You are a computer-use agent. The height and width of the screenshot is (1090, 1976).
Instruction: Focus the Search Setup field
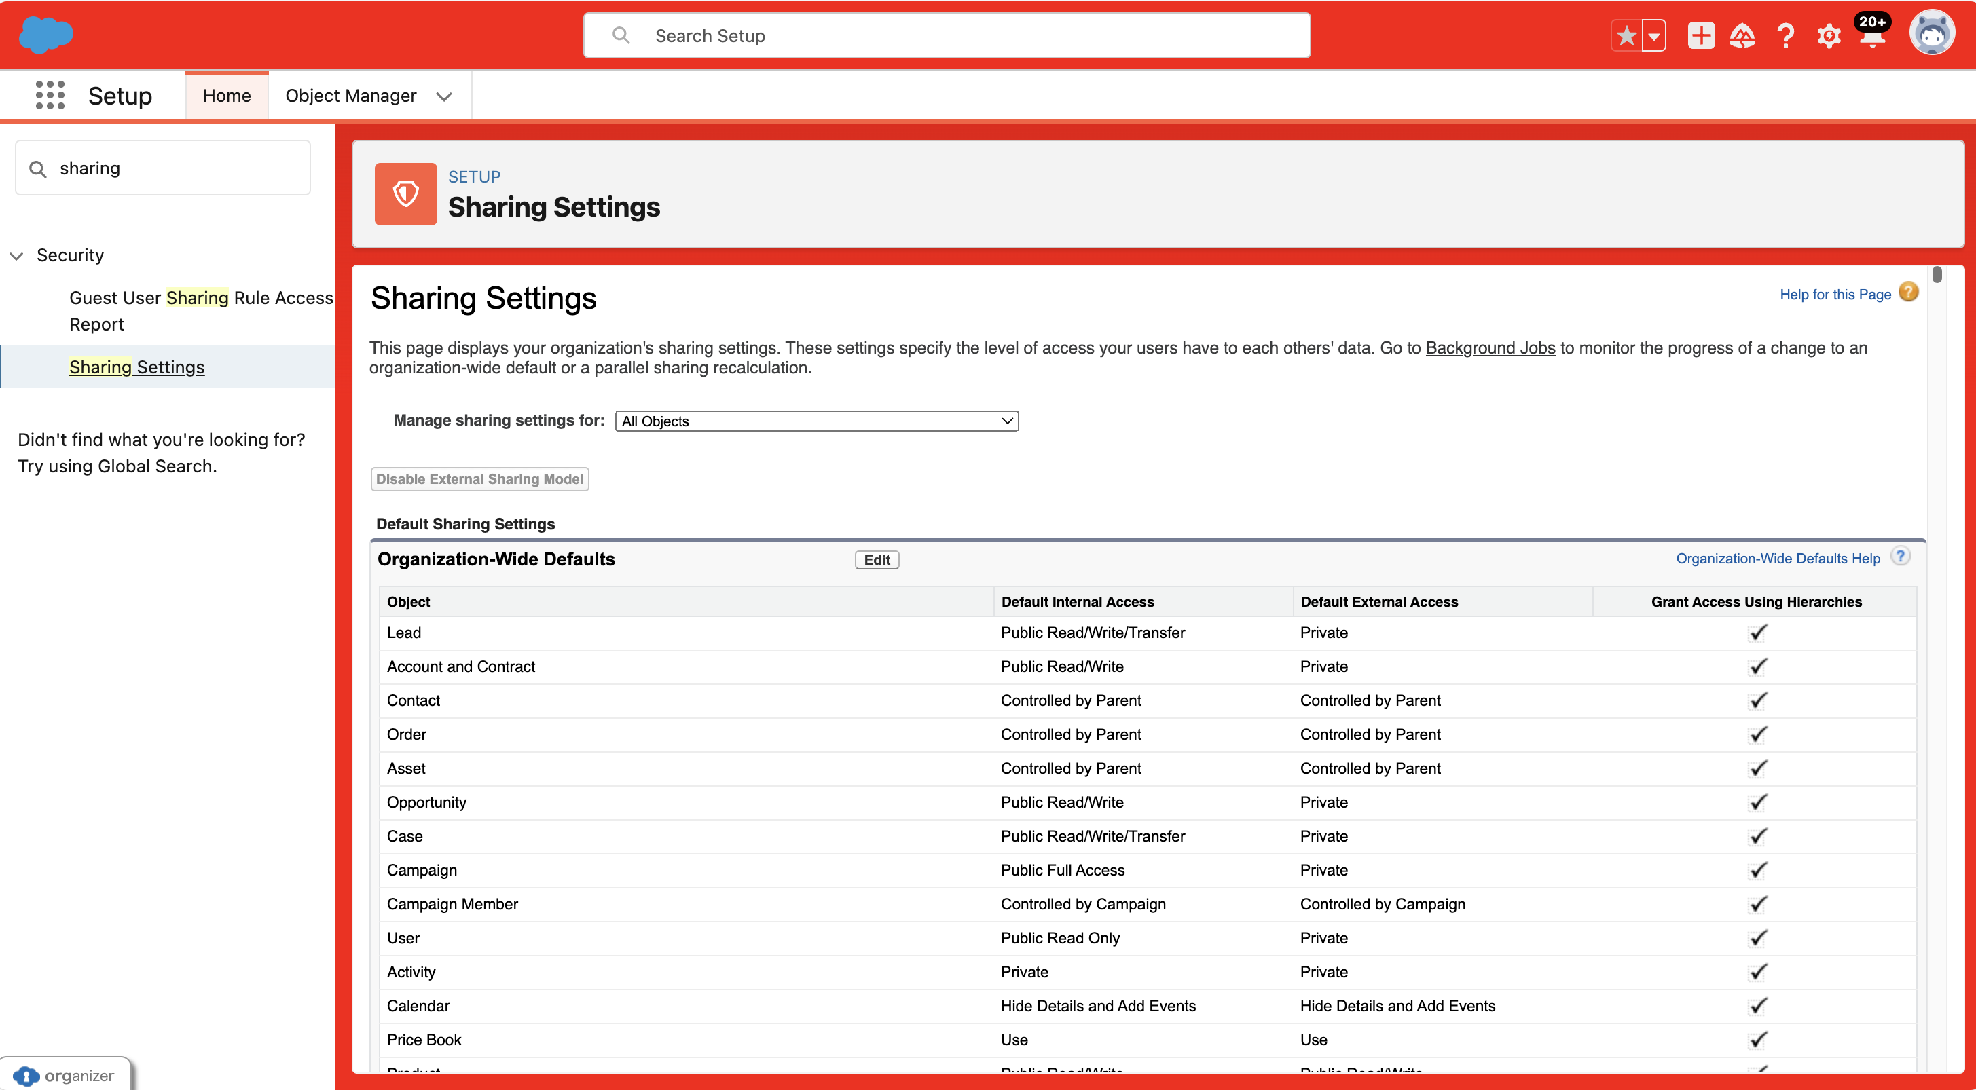947,35
